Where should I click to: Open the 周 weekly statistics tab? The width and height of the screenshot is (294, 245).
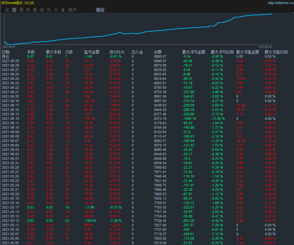click(x=21, y=10)
